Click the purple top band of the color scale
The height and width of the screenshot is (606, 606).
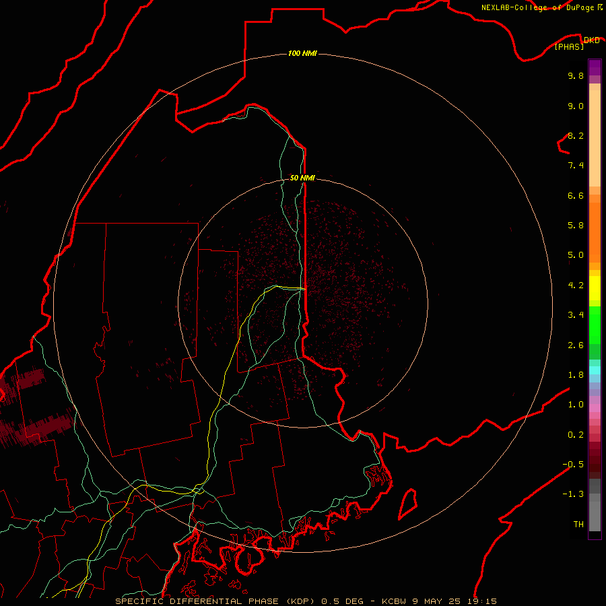tap(595, 67)
